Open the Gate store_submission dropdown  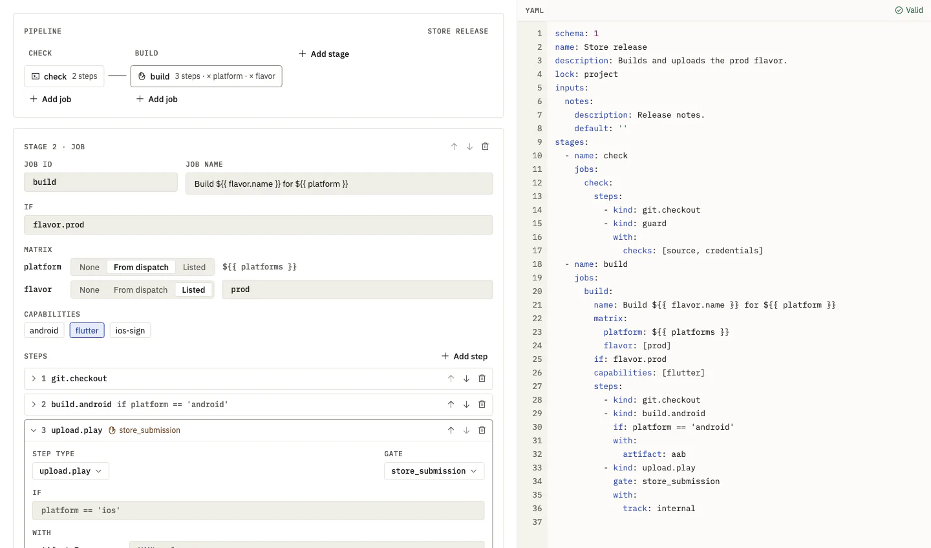click(x=434, y=471)
